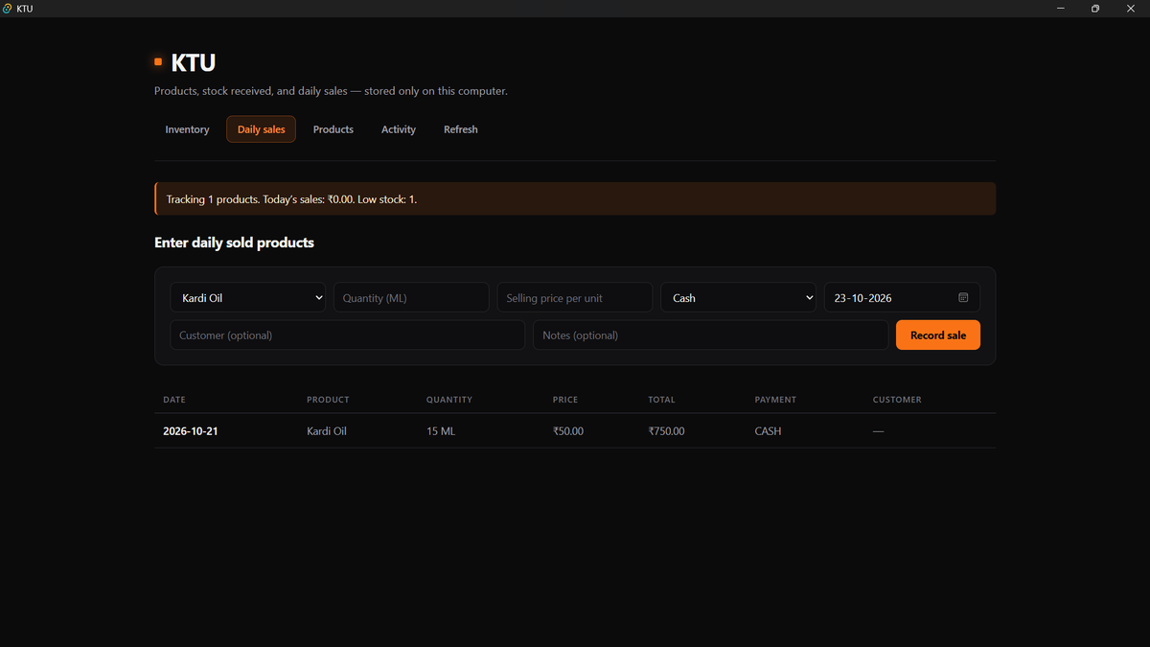Click the KTU app icon in title bar
The width and height of the screenshot is (1150, 647).
[8, 9]
